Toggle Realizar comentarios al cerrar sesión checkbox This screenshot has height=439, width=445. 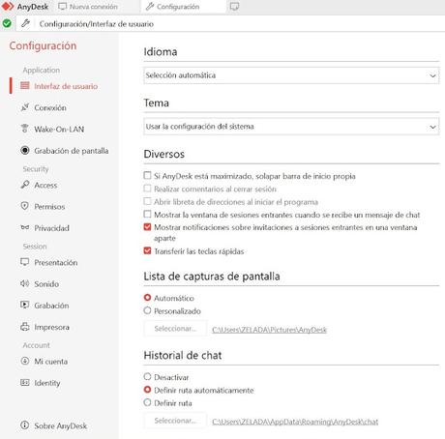click(147, 189)
